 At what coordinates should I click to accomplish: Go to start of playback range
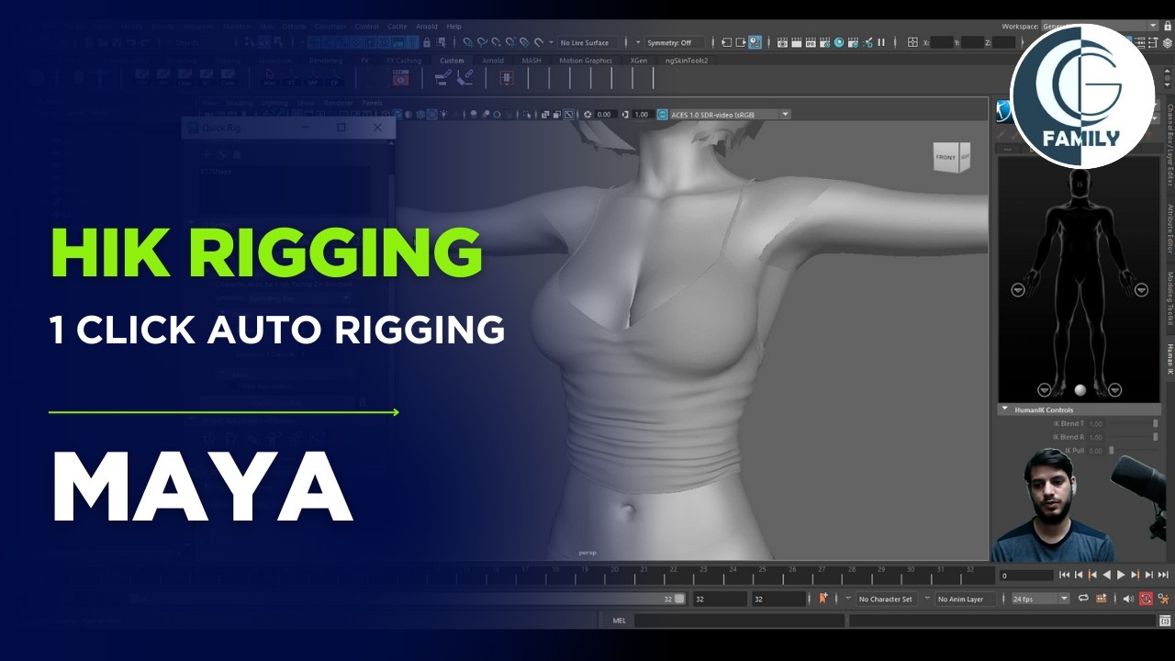1064,575
